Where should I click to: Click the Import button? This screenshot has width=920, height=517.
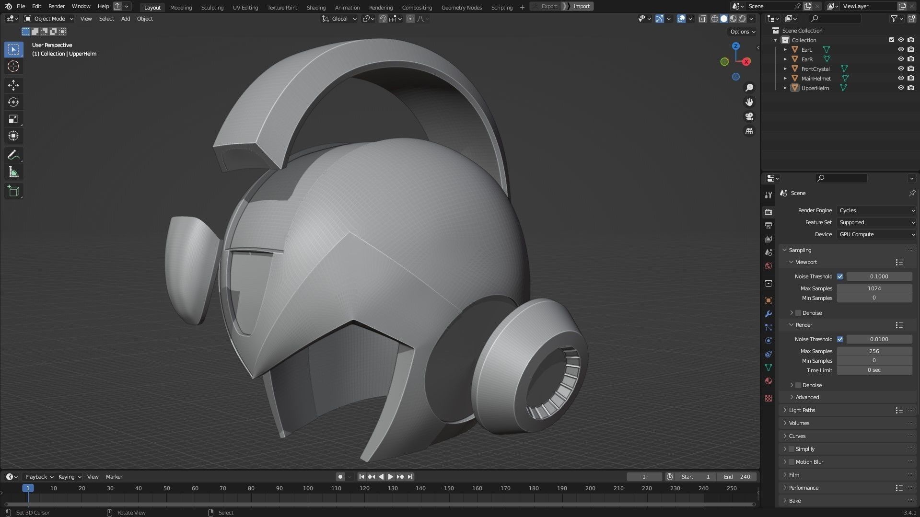click(581, 6)
